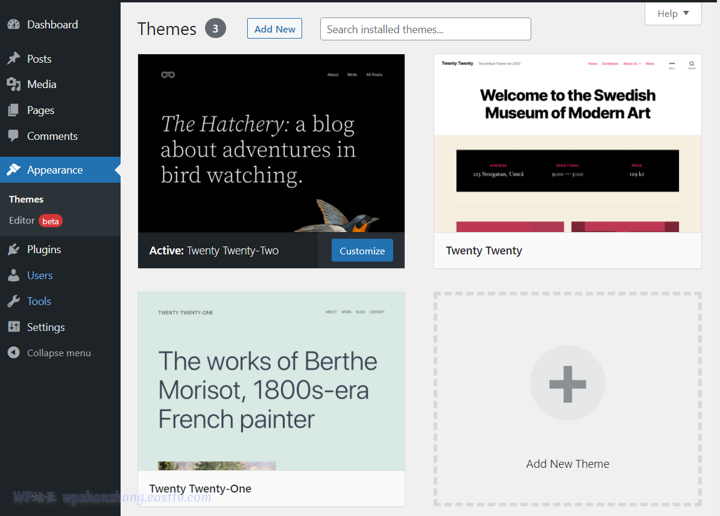Click the theme count badge 3
This screenshot has width=720, height=516.
(x=215, y=28)
